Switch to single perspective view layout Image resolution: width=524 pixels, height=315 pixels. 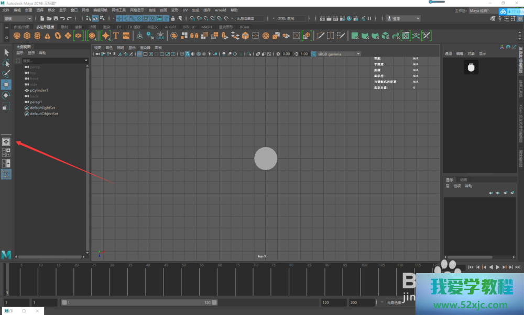click(x=6, y=141)
